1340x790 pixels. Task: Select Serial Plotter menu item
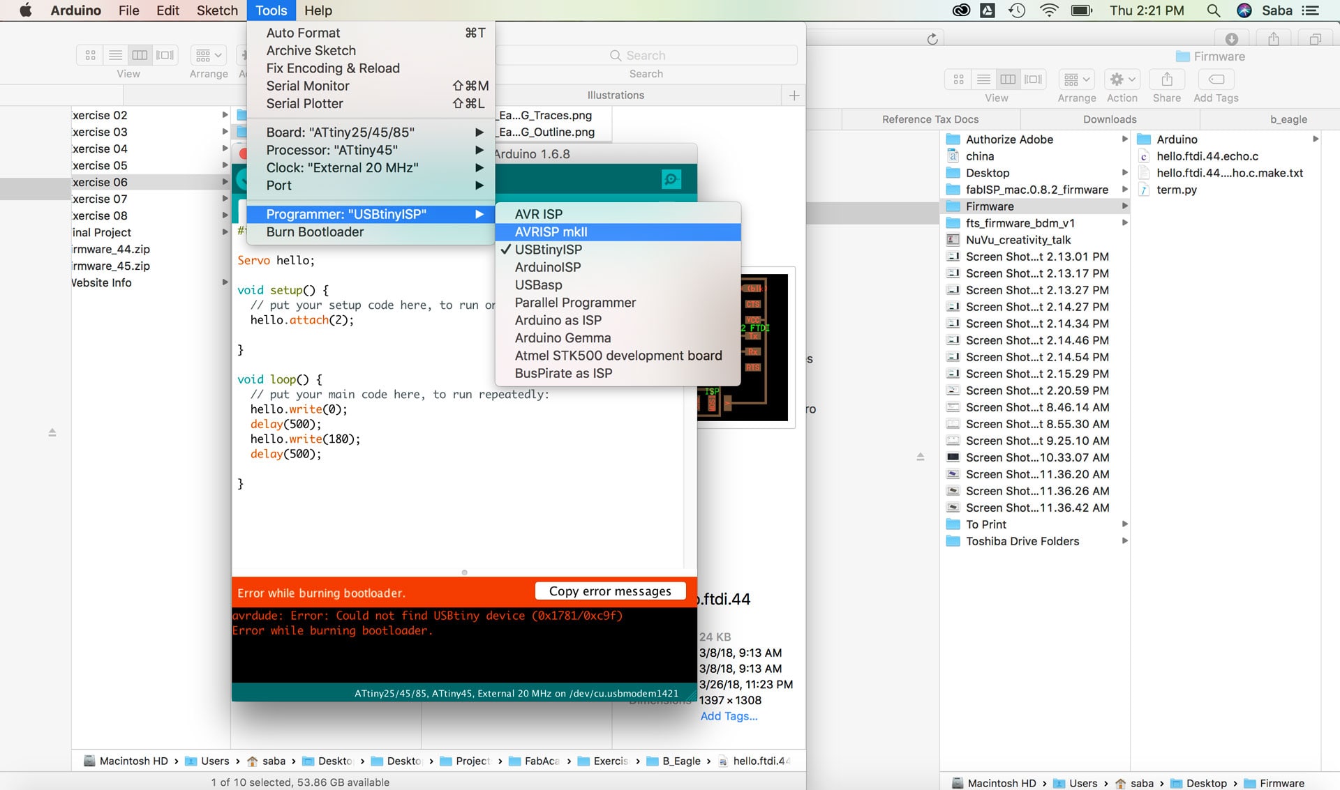[371, 104]
